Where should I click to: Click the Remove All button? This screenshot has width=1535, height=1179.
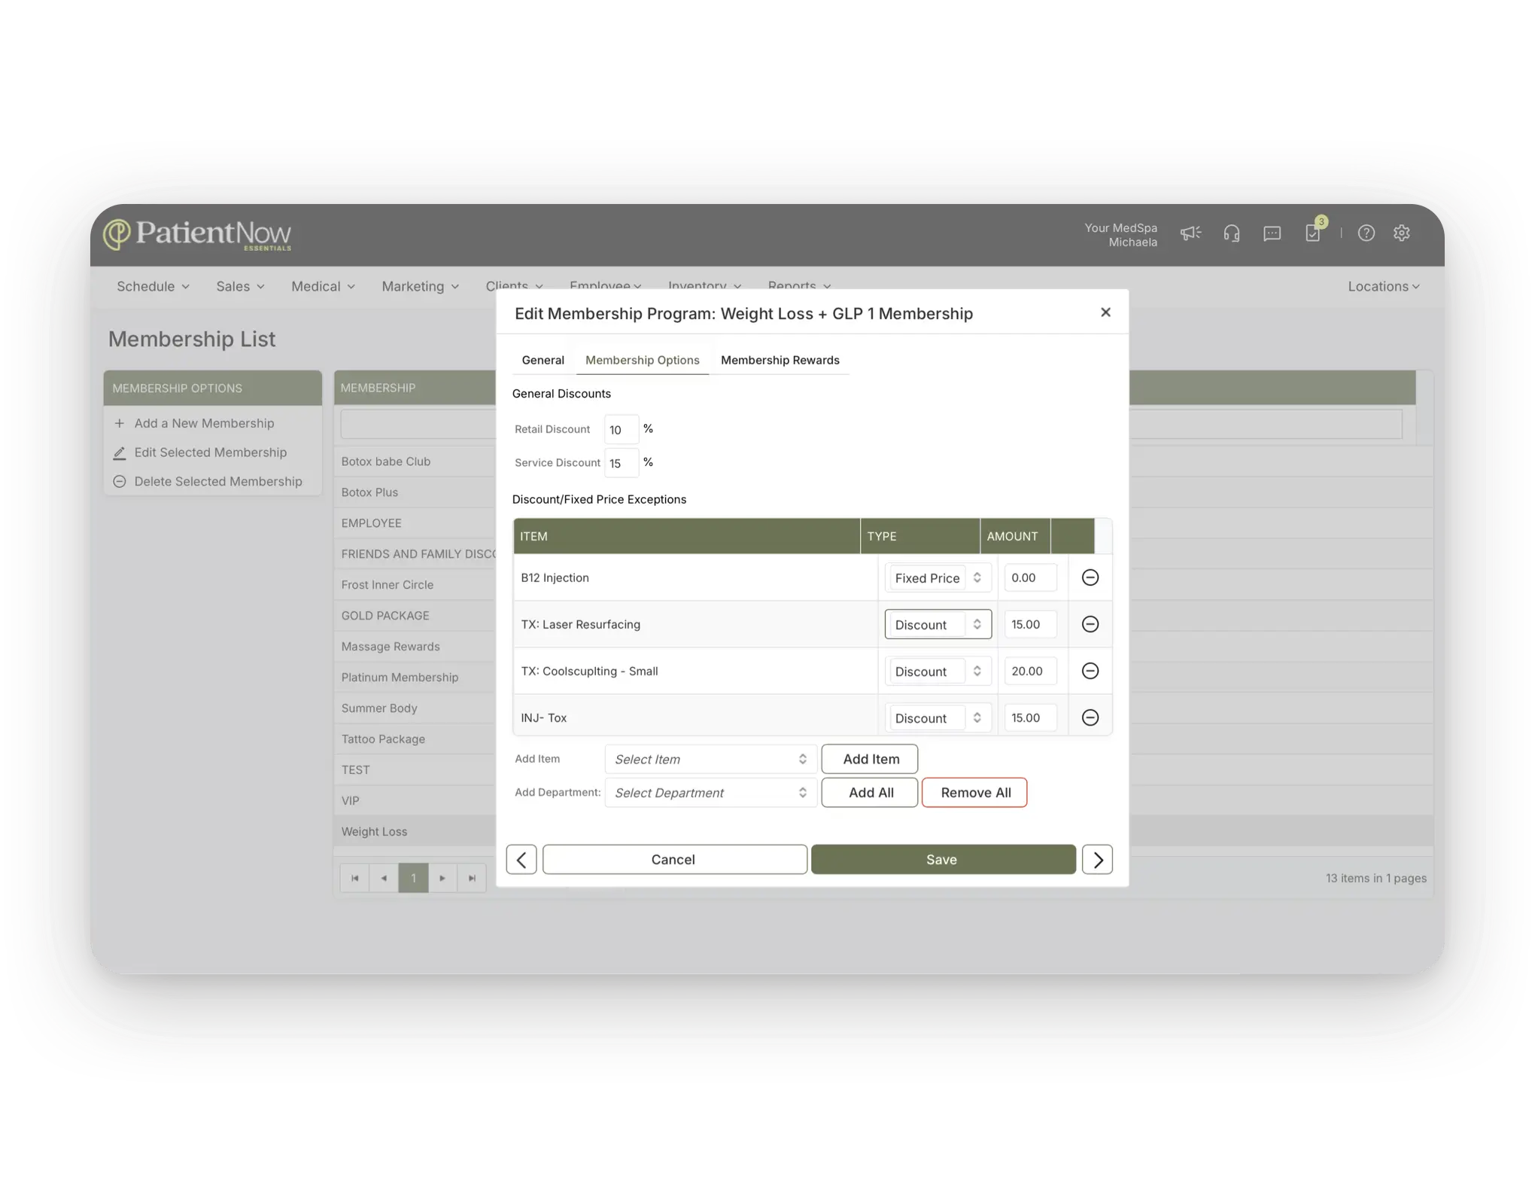click(x=974, y=792)
